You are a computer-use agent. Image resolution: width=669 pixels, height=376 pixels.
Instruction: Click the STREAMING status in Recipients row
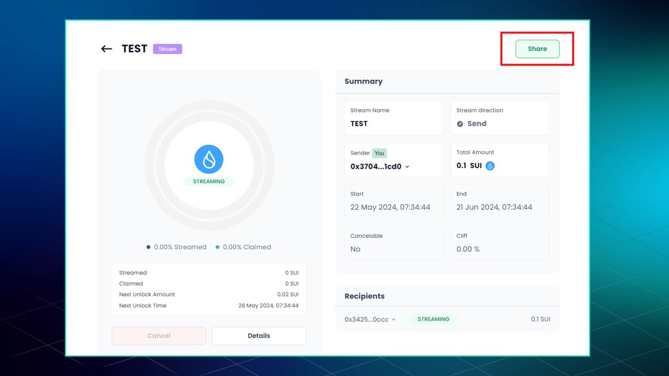[x=433, y=319]
